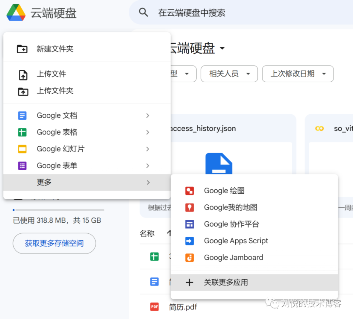Click the search magnifier icon
353x319 pixels.
click(143, 12)
